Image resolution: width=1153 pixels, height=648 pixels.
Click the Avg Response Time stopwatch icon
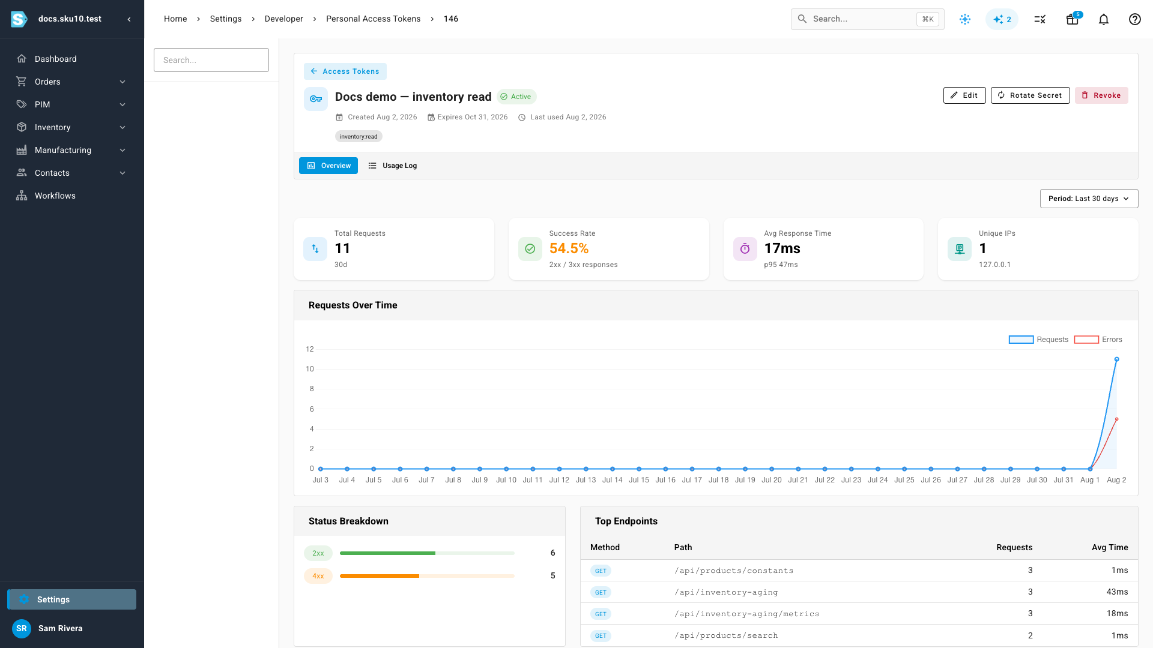(x=745, y=249)
